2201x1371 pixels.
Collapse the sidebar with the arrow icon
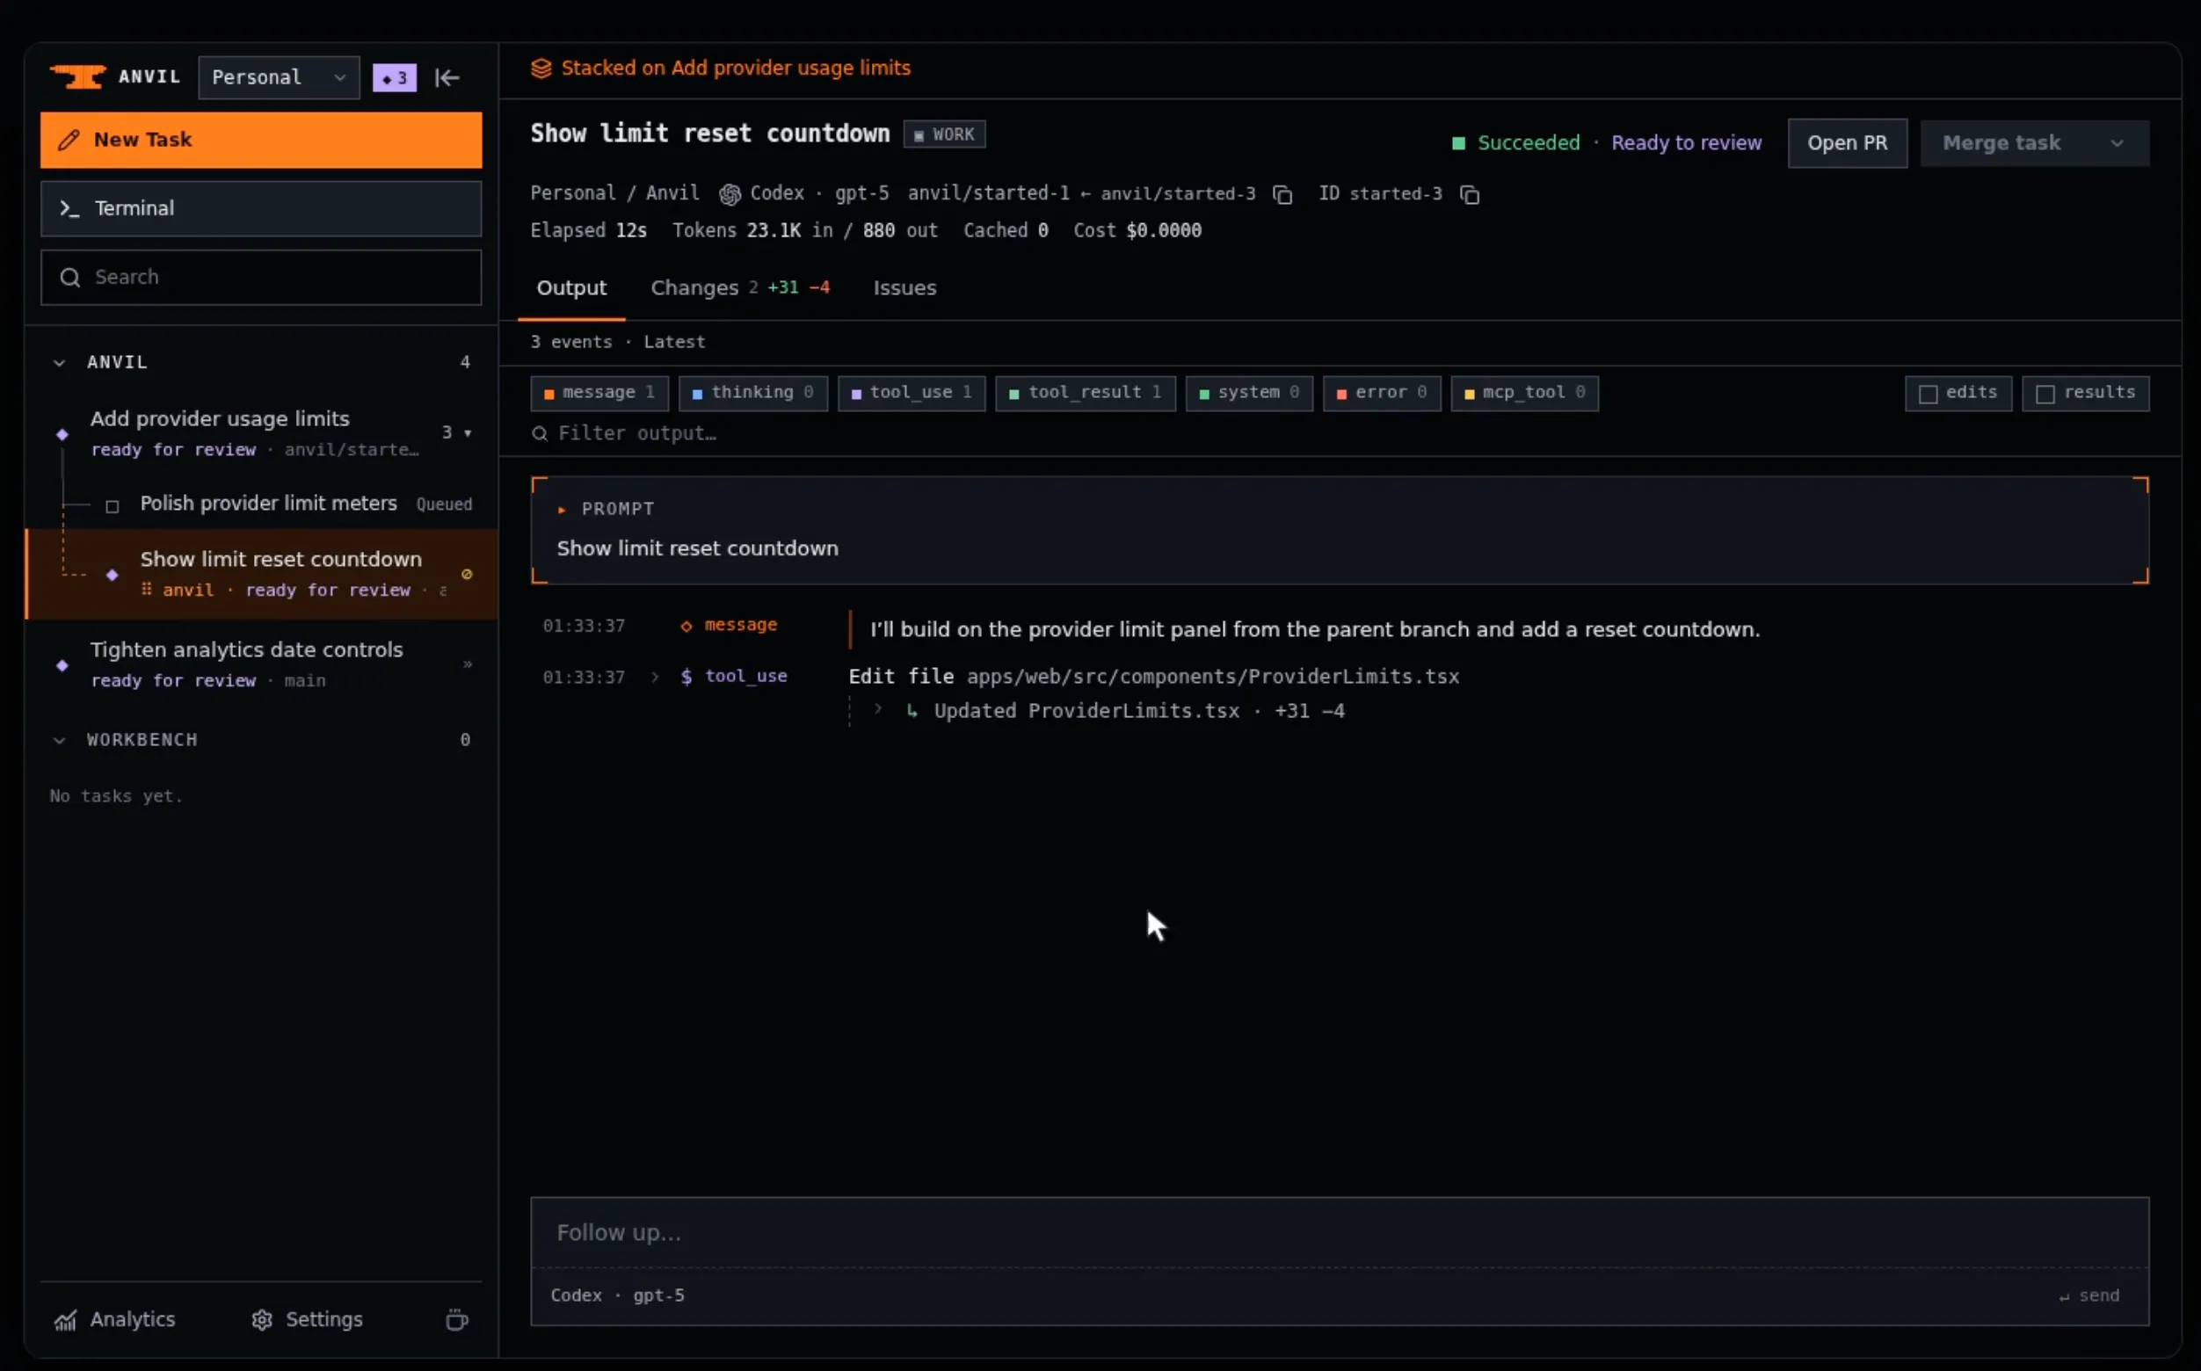tap(447, 78)
